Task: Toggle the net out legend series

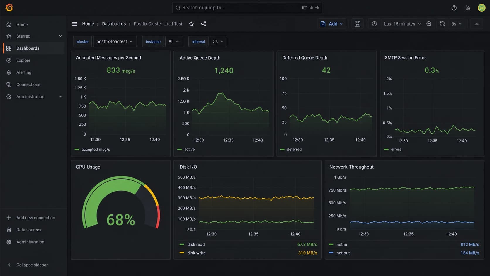Action: (339, 253)
